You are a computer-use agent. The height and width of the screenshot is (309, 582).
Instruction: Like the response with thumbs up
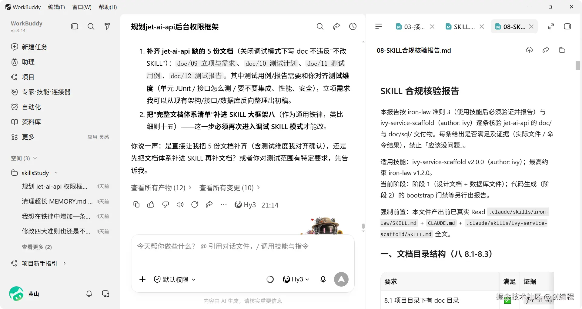(x=151, y=205)
